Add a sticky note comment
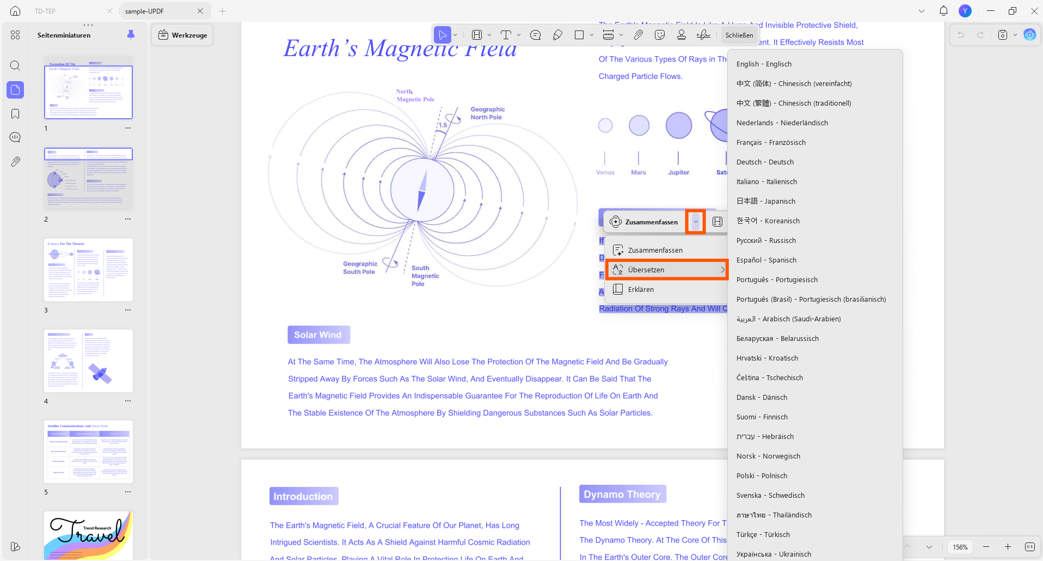 pyautogui.click(x=535, y=35)
